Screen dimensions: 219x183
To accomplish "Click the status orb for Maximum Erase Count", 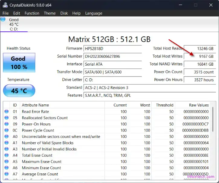I will pos(6,162).
